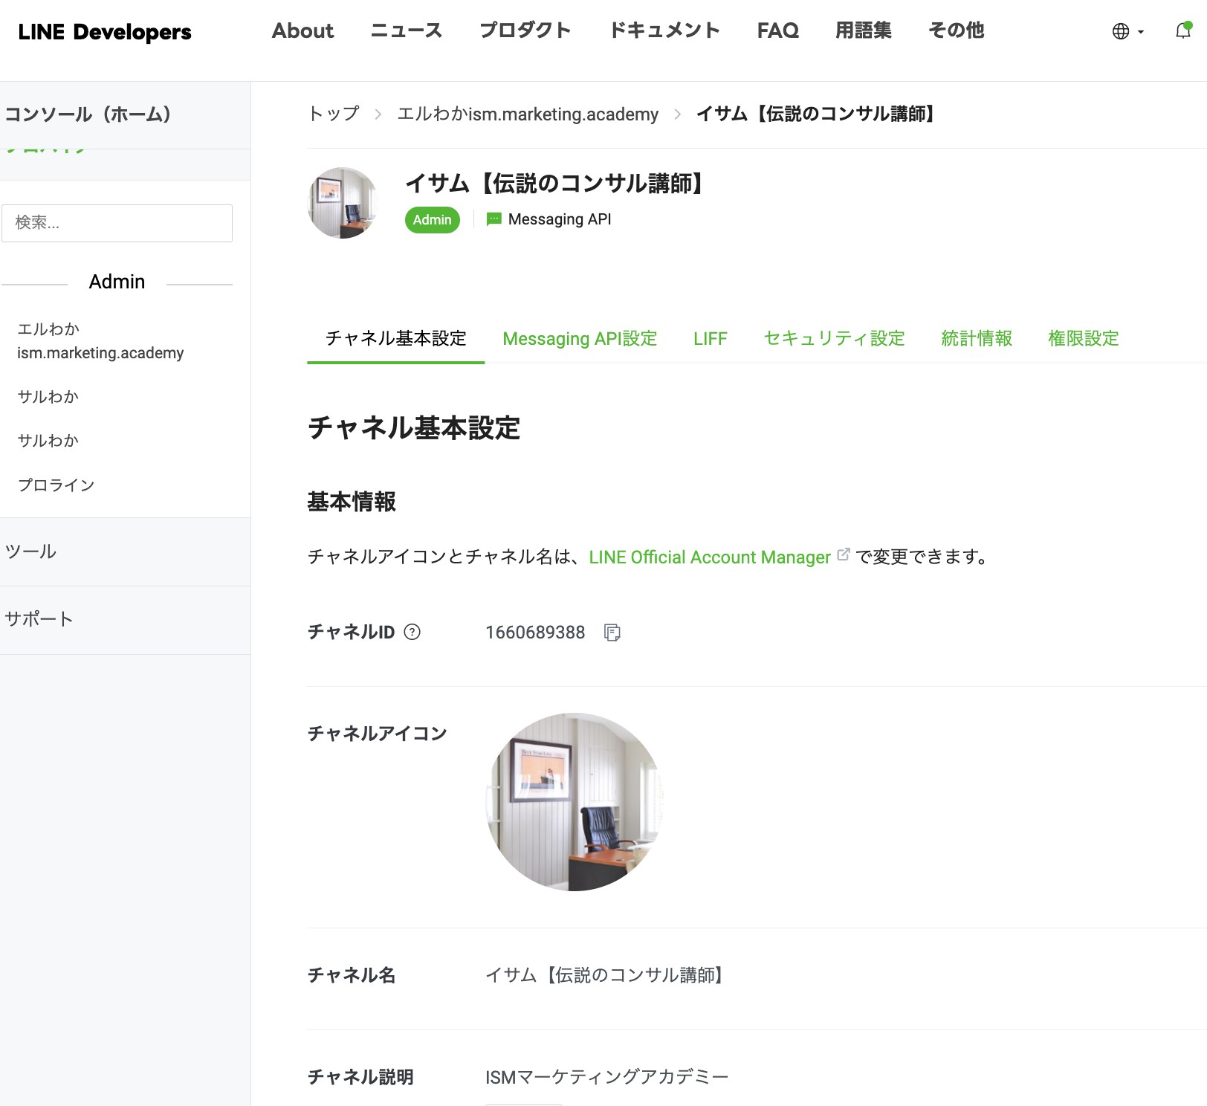The image size is (1207, 1106).
Task: Select エルわか ism.marketing.academy provider in sidebar
Action: coord(100,340)
